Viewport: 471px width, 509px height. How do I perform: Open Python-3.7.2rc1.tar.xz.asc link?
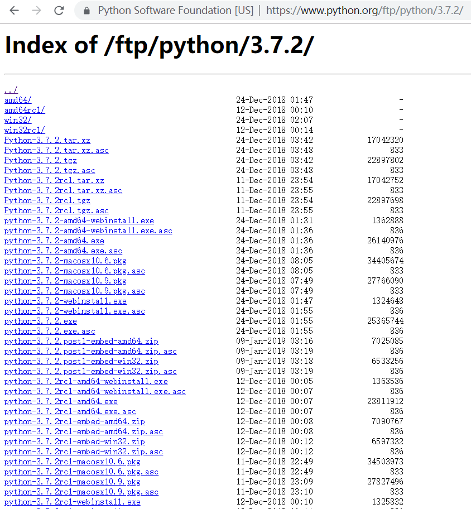click(63, 190)
